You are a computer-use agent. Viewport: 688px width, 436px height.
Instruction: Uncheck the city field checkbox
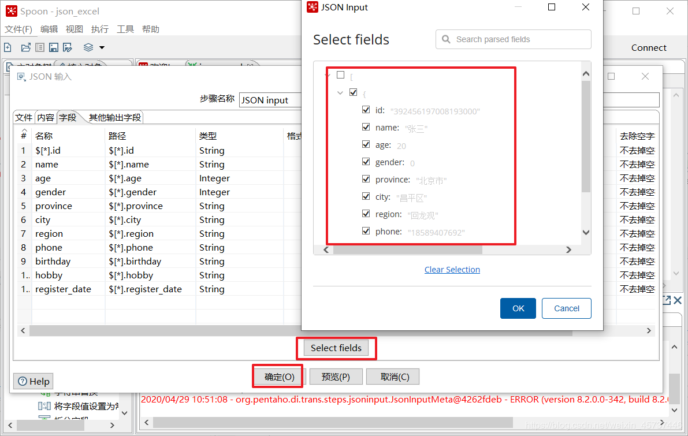pyautogui.click(x=366, y=196)
